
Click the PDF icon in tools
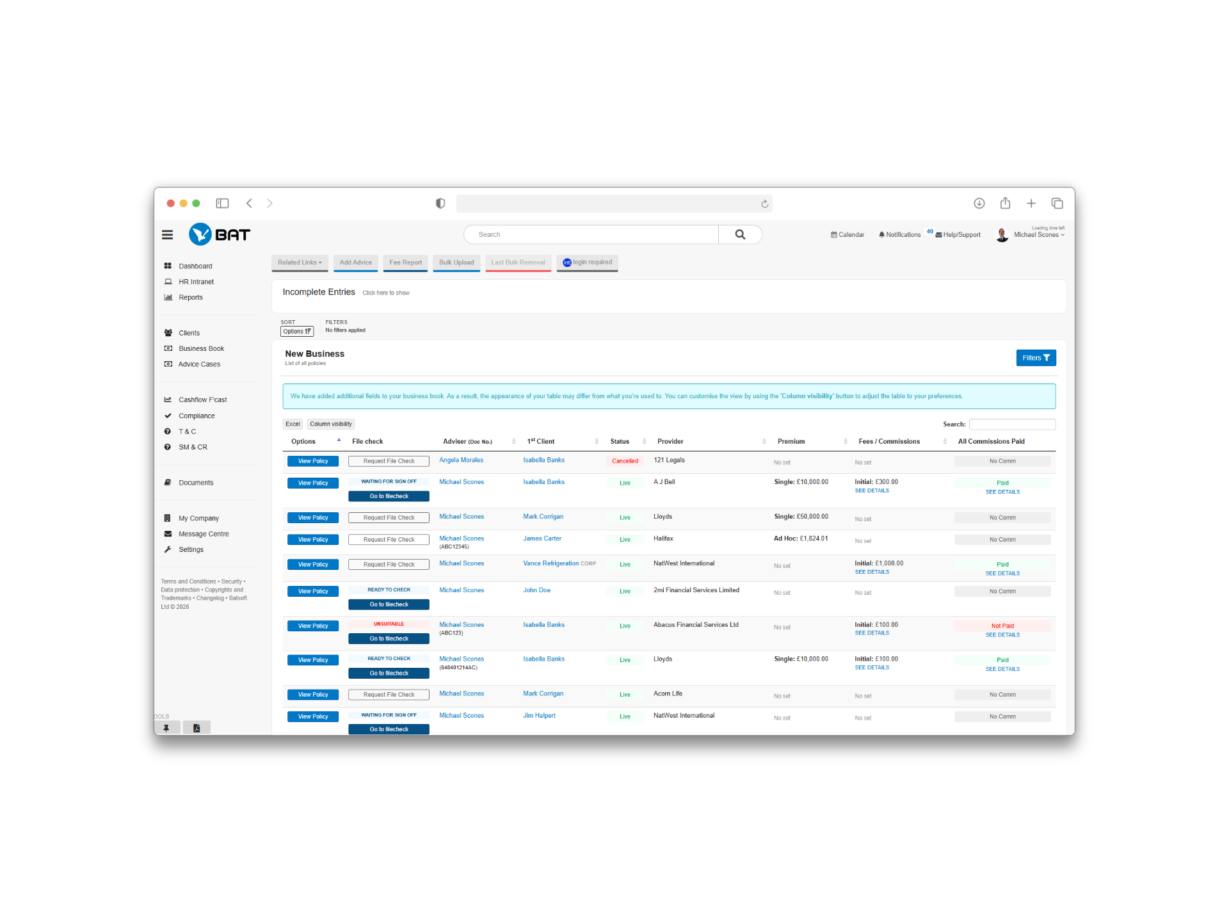[197, 728]
